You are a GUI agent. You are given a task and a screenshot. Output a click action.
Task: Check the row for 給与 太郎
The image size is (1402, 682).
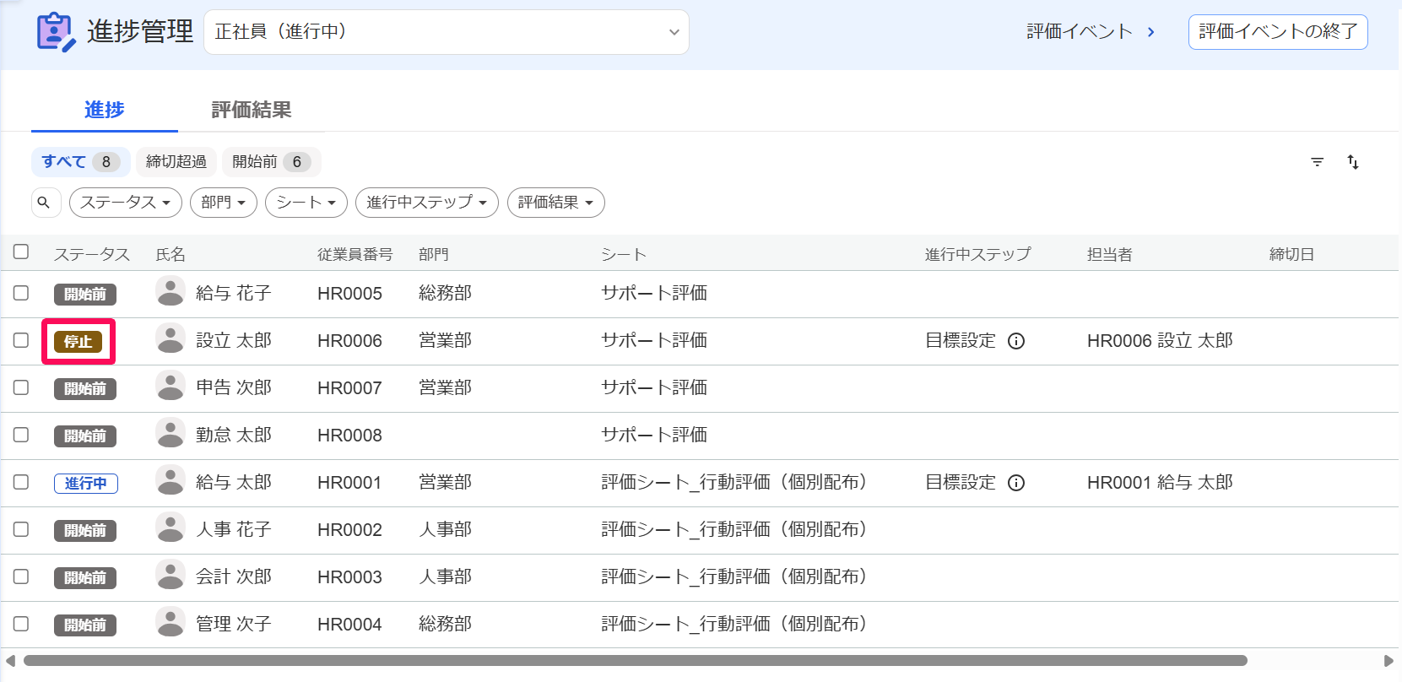(21, 482)
